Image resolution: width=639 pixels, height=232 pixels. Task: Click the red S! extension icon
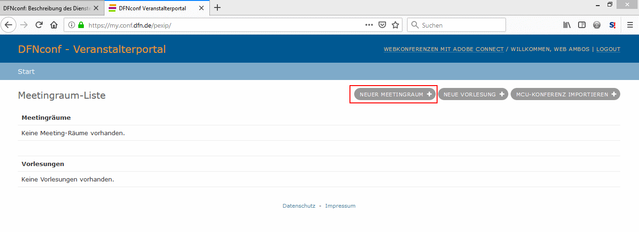pyautogui.click(x=612, y=25)
